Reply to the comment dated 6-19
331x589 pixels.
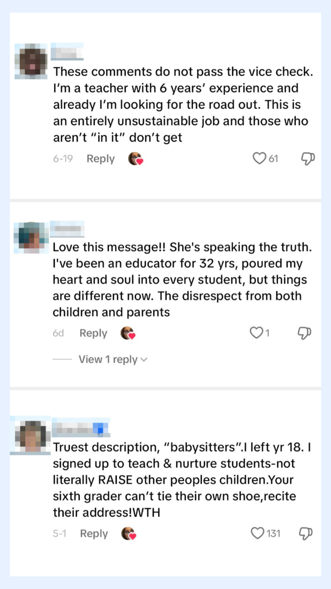click(101, 159)
